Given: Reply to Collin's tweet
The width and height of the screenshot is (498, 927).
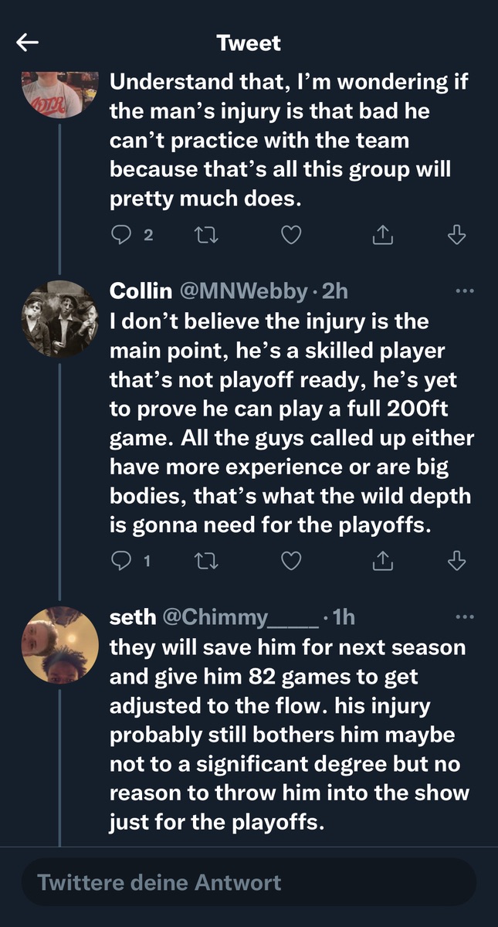Looking at the screenshot, I should point(121,562).
